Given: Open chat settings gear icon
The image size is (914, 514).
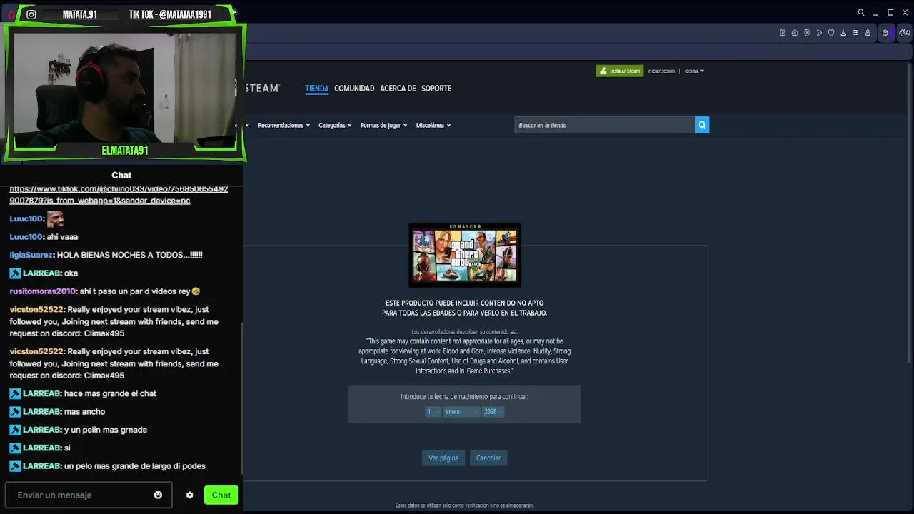Looking at the screenshot, I should (189, 495).
